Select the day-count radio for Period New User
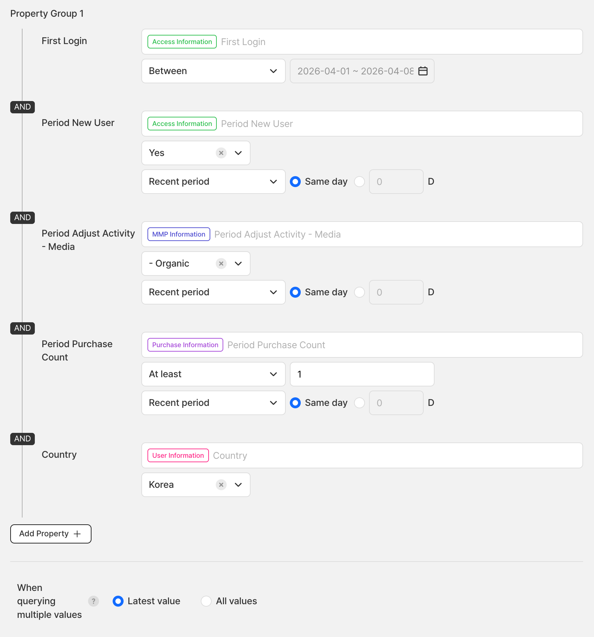594x637 pixels. [359, 182]
